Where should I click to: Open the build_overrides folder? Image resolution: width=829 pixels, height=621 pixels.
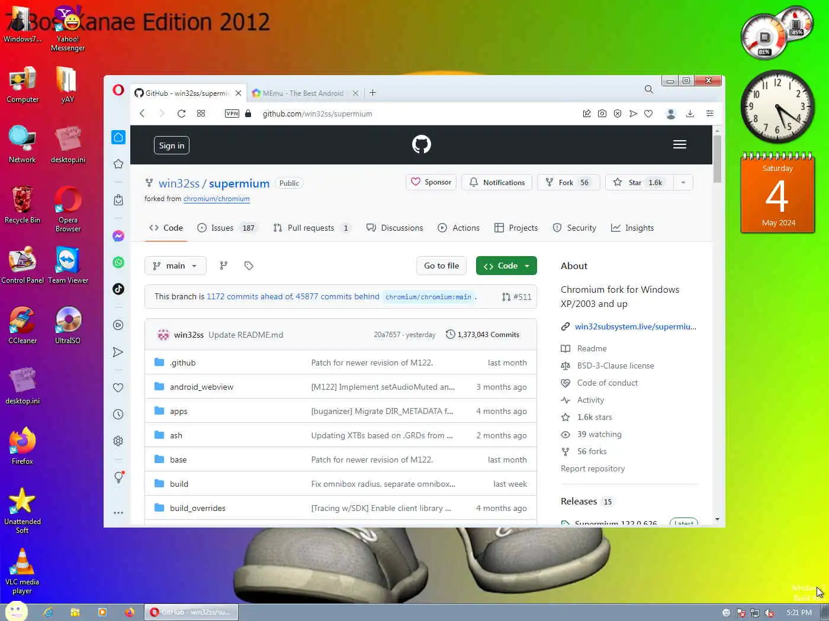coord(198,508)
